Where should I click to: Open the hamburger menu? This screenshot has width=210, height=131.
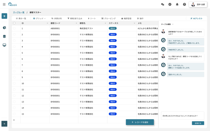[x=4, y=4]
